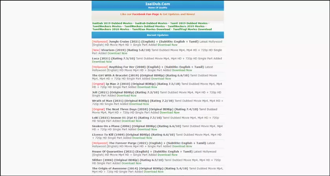Click Download Now for Snakes On a Plane
Screen dimensions: 330x176
tap(147, 129)
